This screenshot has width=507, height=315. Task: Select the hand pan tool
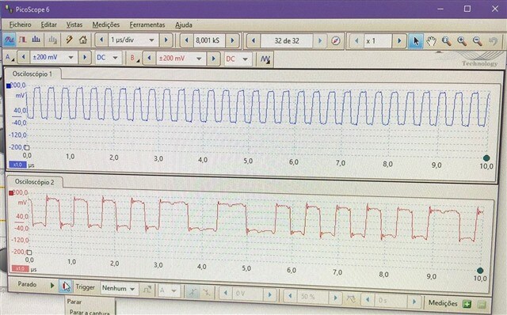click(x=431, y=41)
